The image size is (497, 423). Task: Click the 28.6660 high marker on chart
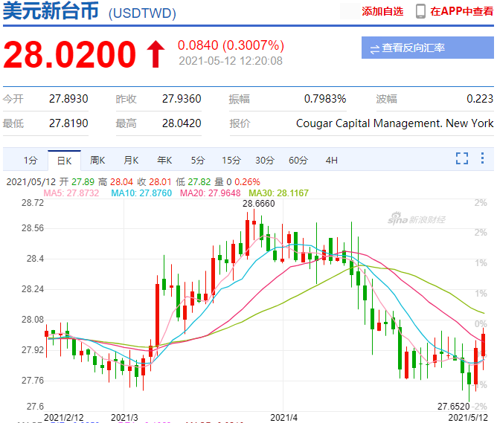pyautogui.click(x=258, y=203)
